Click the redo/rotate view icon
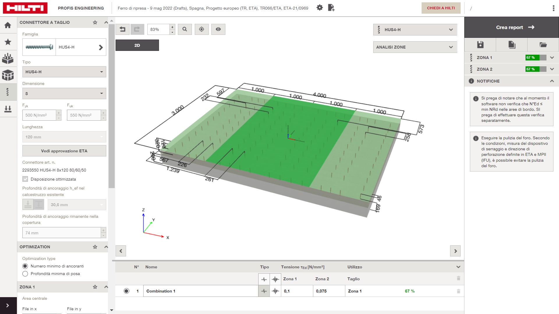This screenshot has height=314, width=559. click(137, 29)
